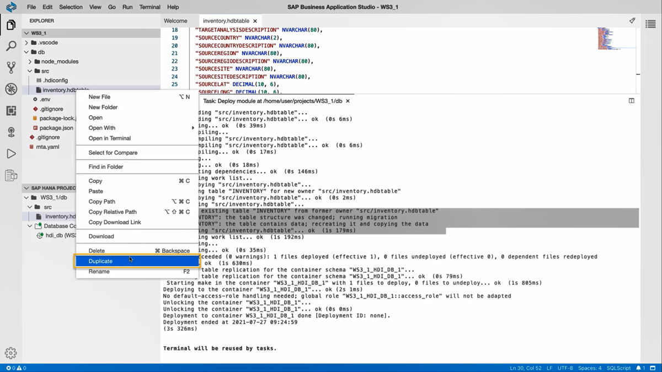
Task: Open the File menu
Action: 31,7
